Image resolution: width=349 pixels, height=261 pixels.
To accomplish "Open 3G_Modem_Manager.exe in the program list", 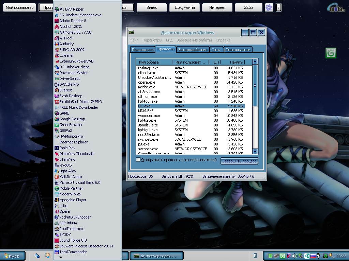I will [x=78, y=15].
